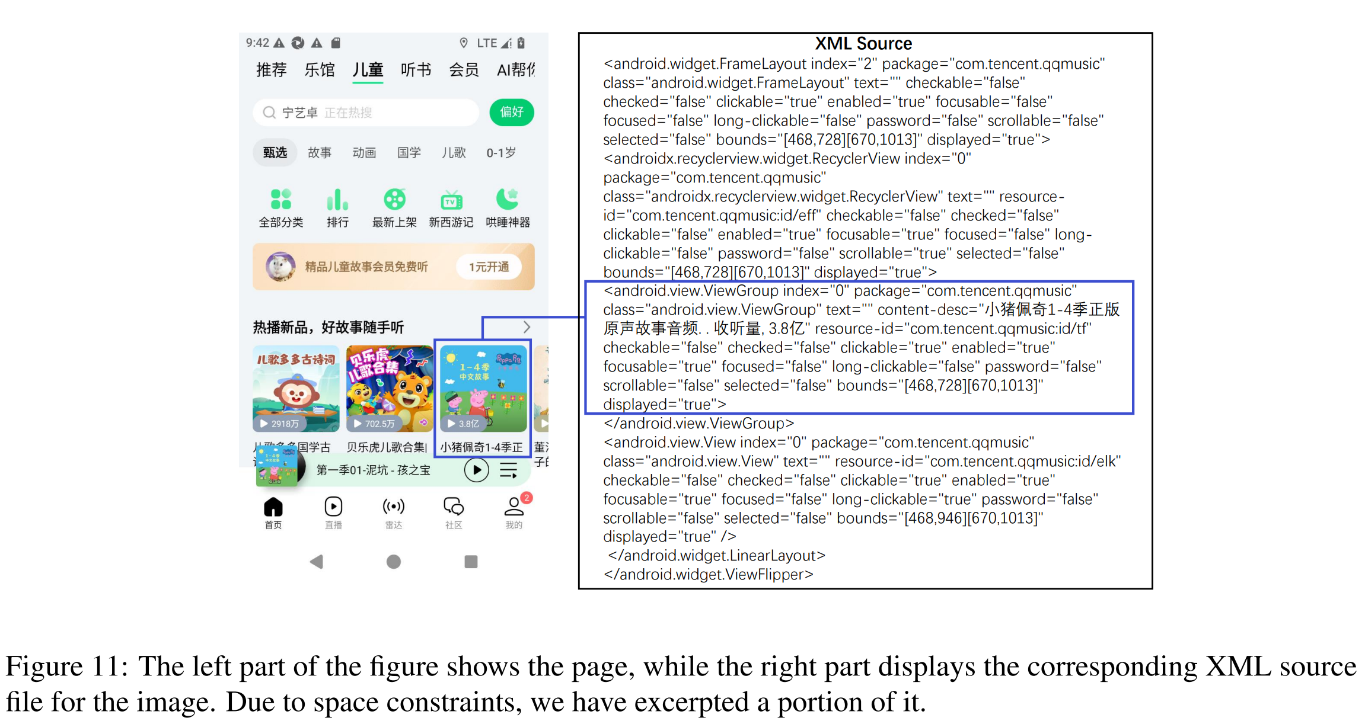Tap the green 偏好 preference button

[512, 112]
